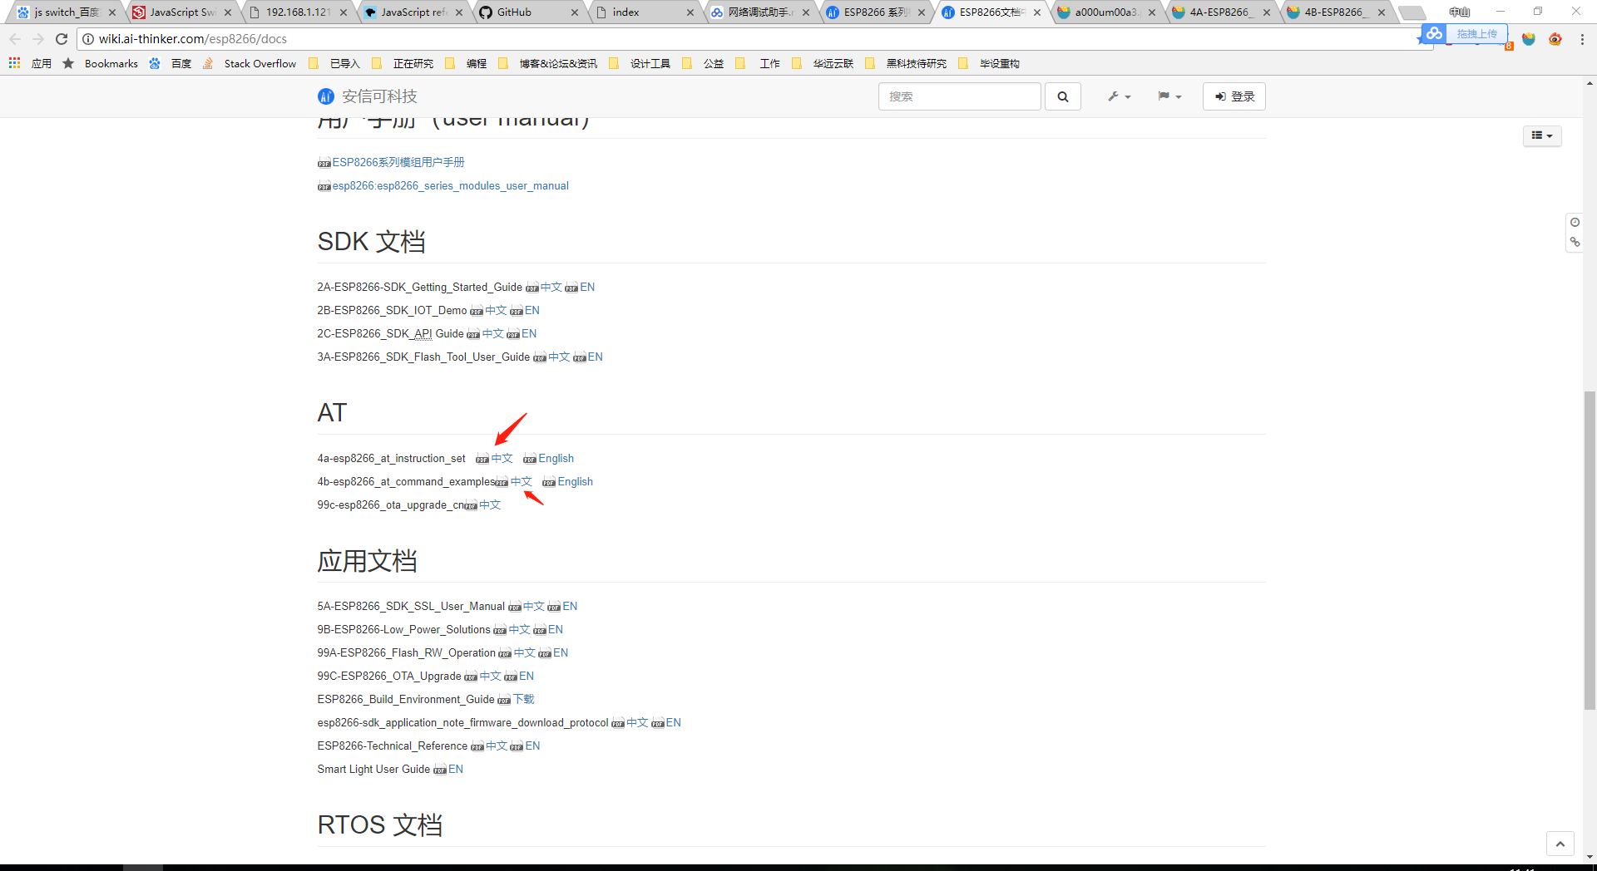Open English 4b at_command_examples document

pos(575,481)
